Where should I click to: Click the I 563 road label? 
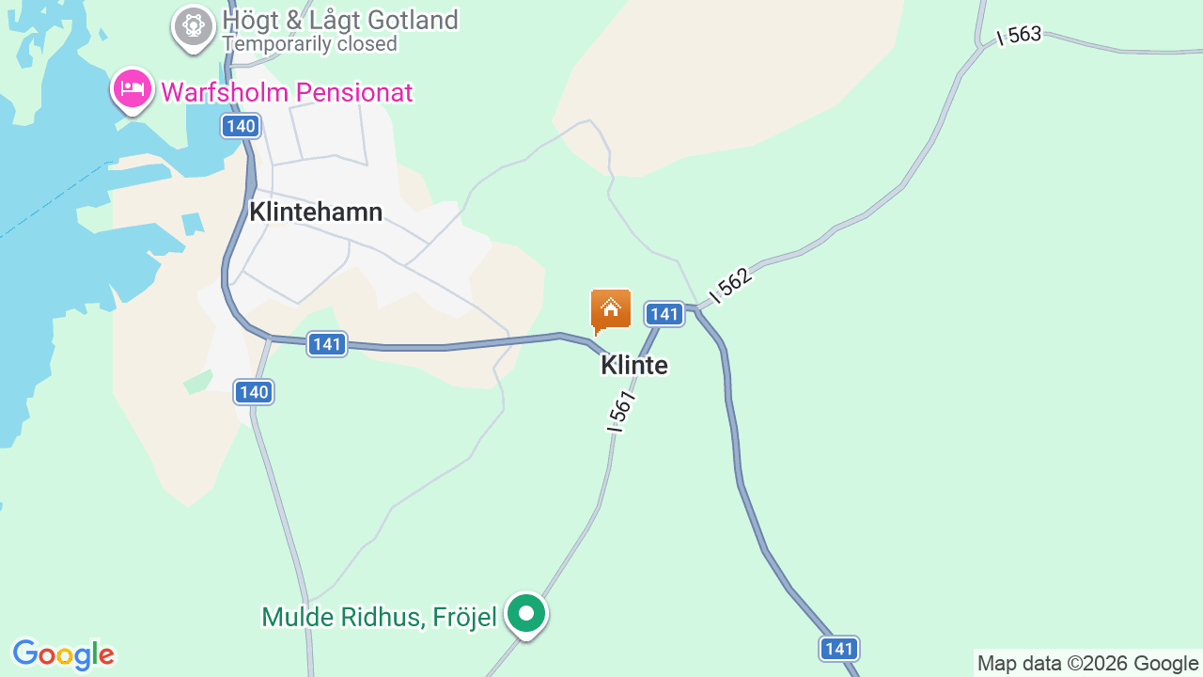coord(1019,36)
